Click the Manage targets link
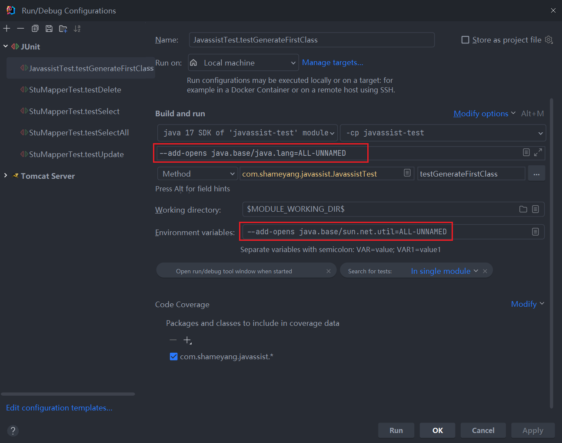The width and height of the screenshot is (562, 443). coord(333,62)
